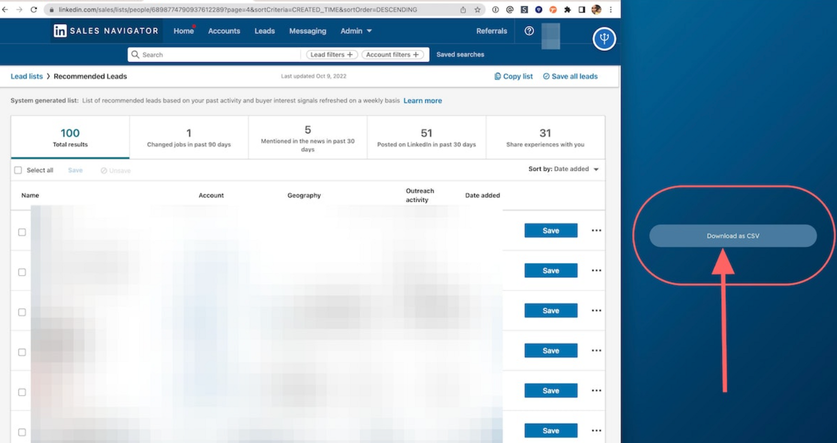Click the Unsave action beside Select all
Screen dimensions: 837x443
tap(116, 170)
